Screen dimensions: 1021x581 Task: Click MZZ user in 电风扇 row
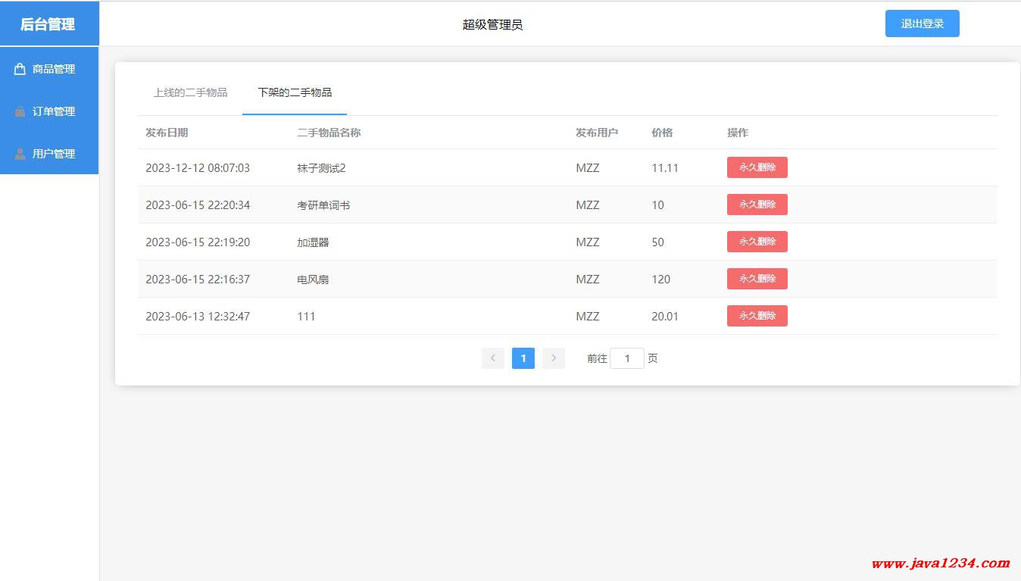[588, 280]
